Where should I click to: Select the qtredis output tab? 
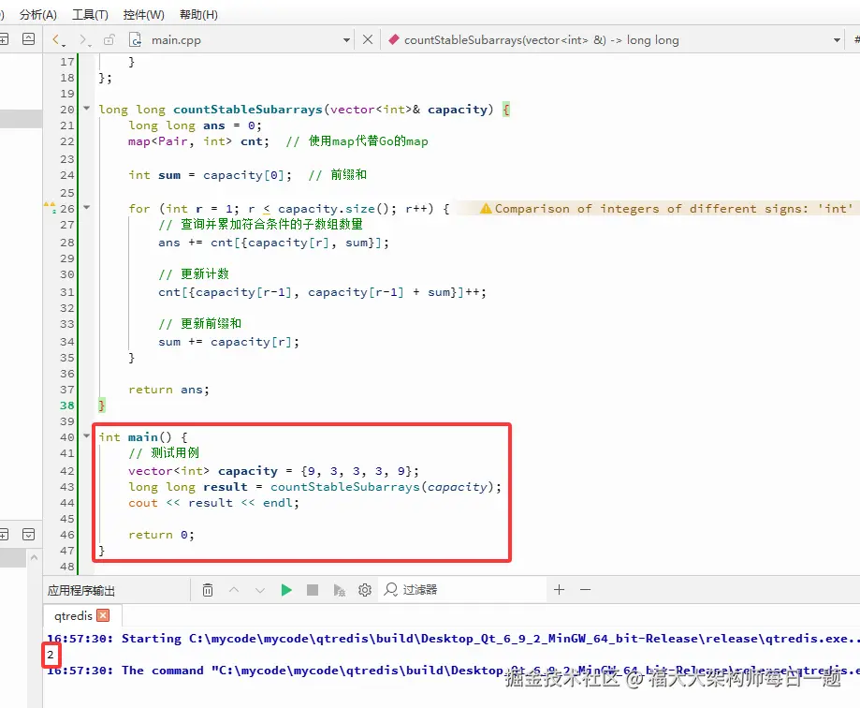(x=73, y=616)
